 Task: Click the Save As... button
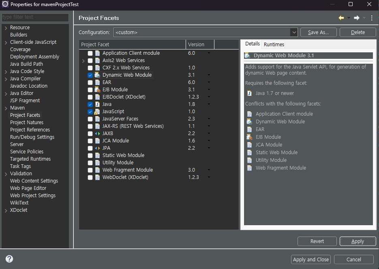(x=318, y=32)
